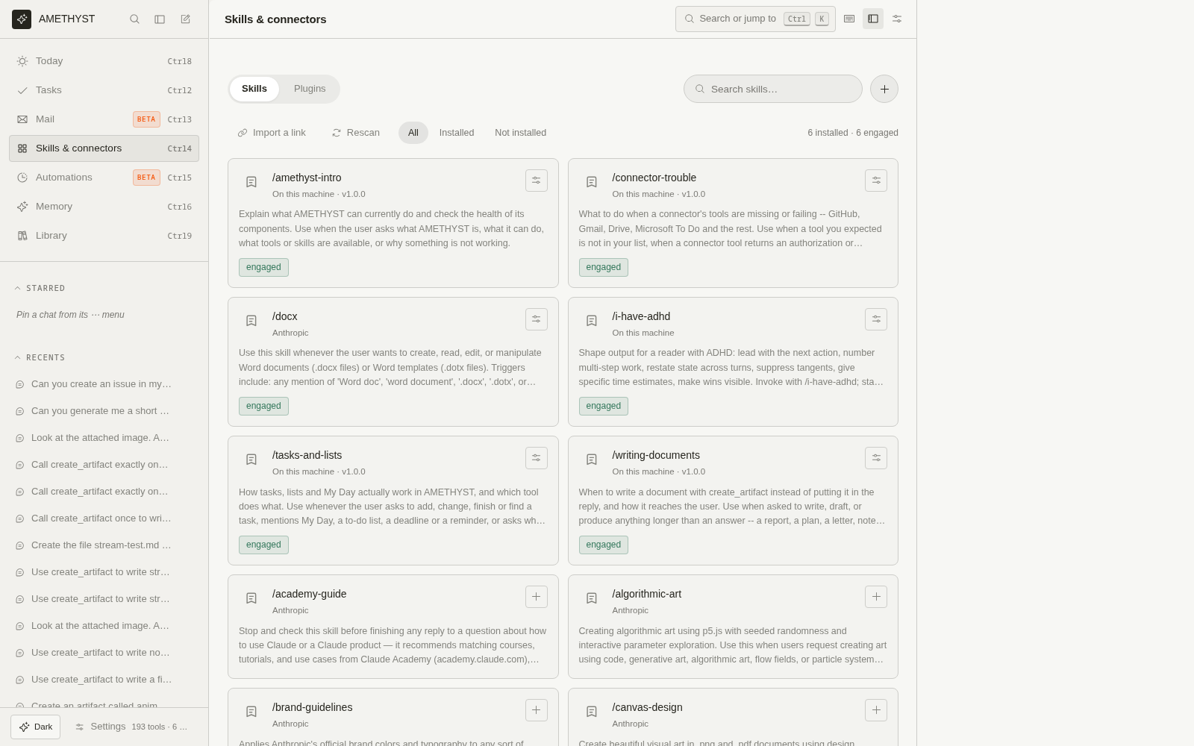Click the document icon on /docx card
This screenshot has height=746, width=1194.
point(251,321)
